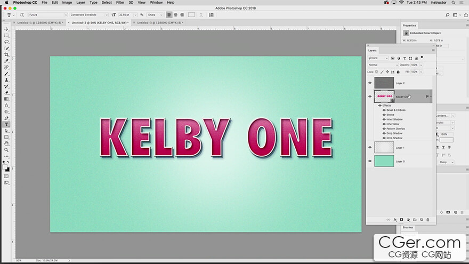469x264 pixels.
Task: Click the layer style fx button in the Layers panel
Action: tap(395, 220)
